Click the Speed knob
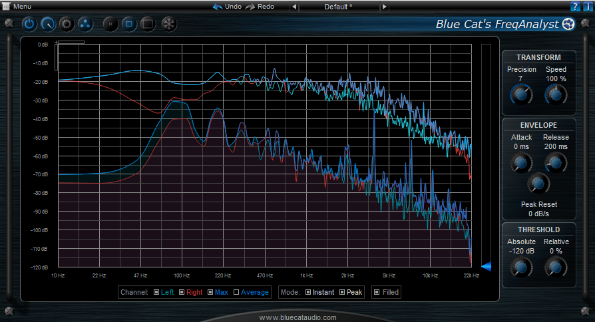595x322 pixels. tap(556, 95)
